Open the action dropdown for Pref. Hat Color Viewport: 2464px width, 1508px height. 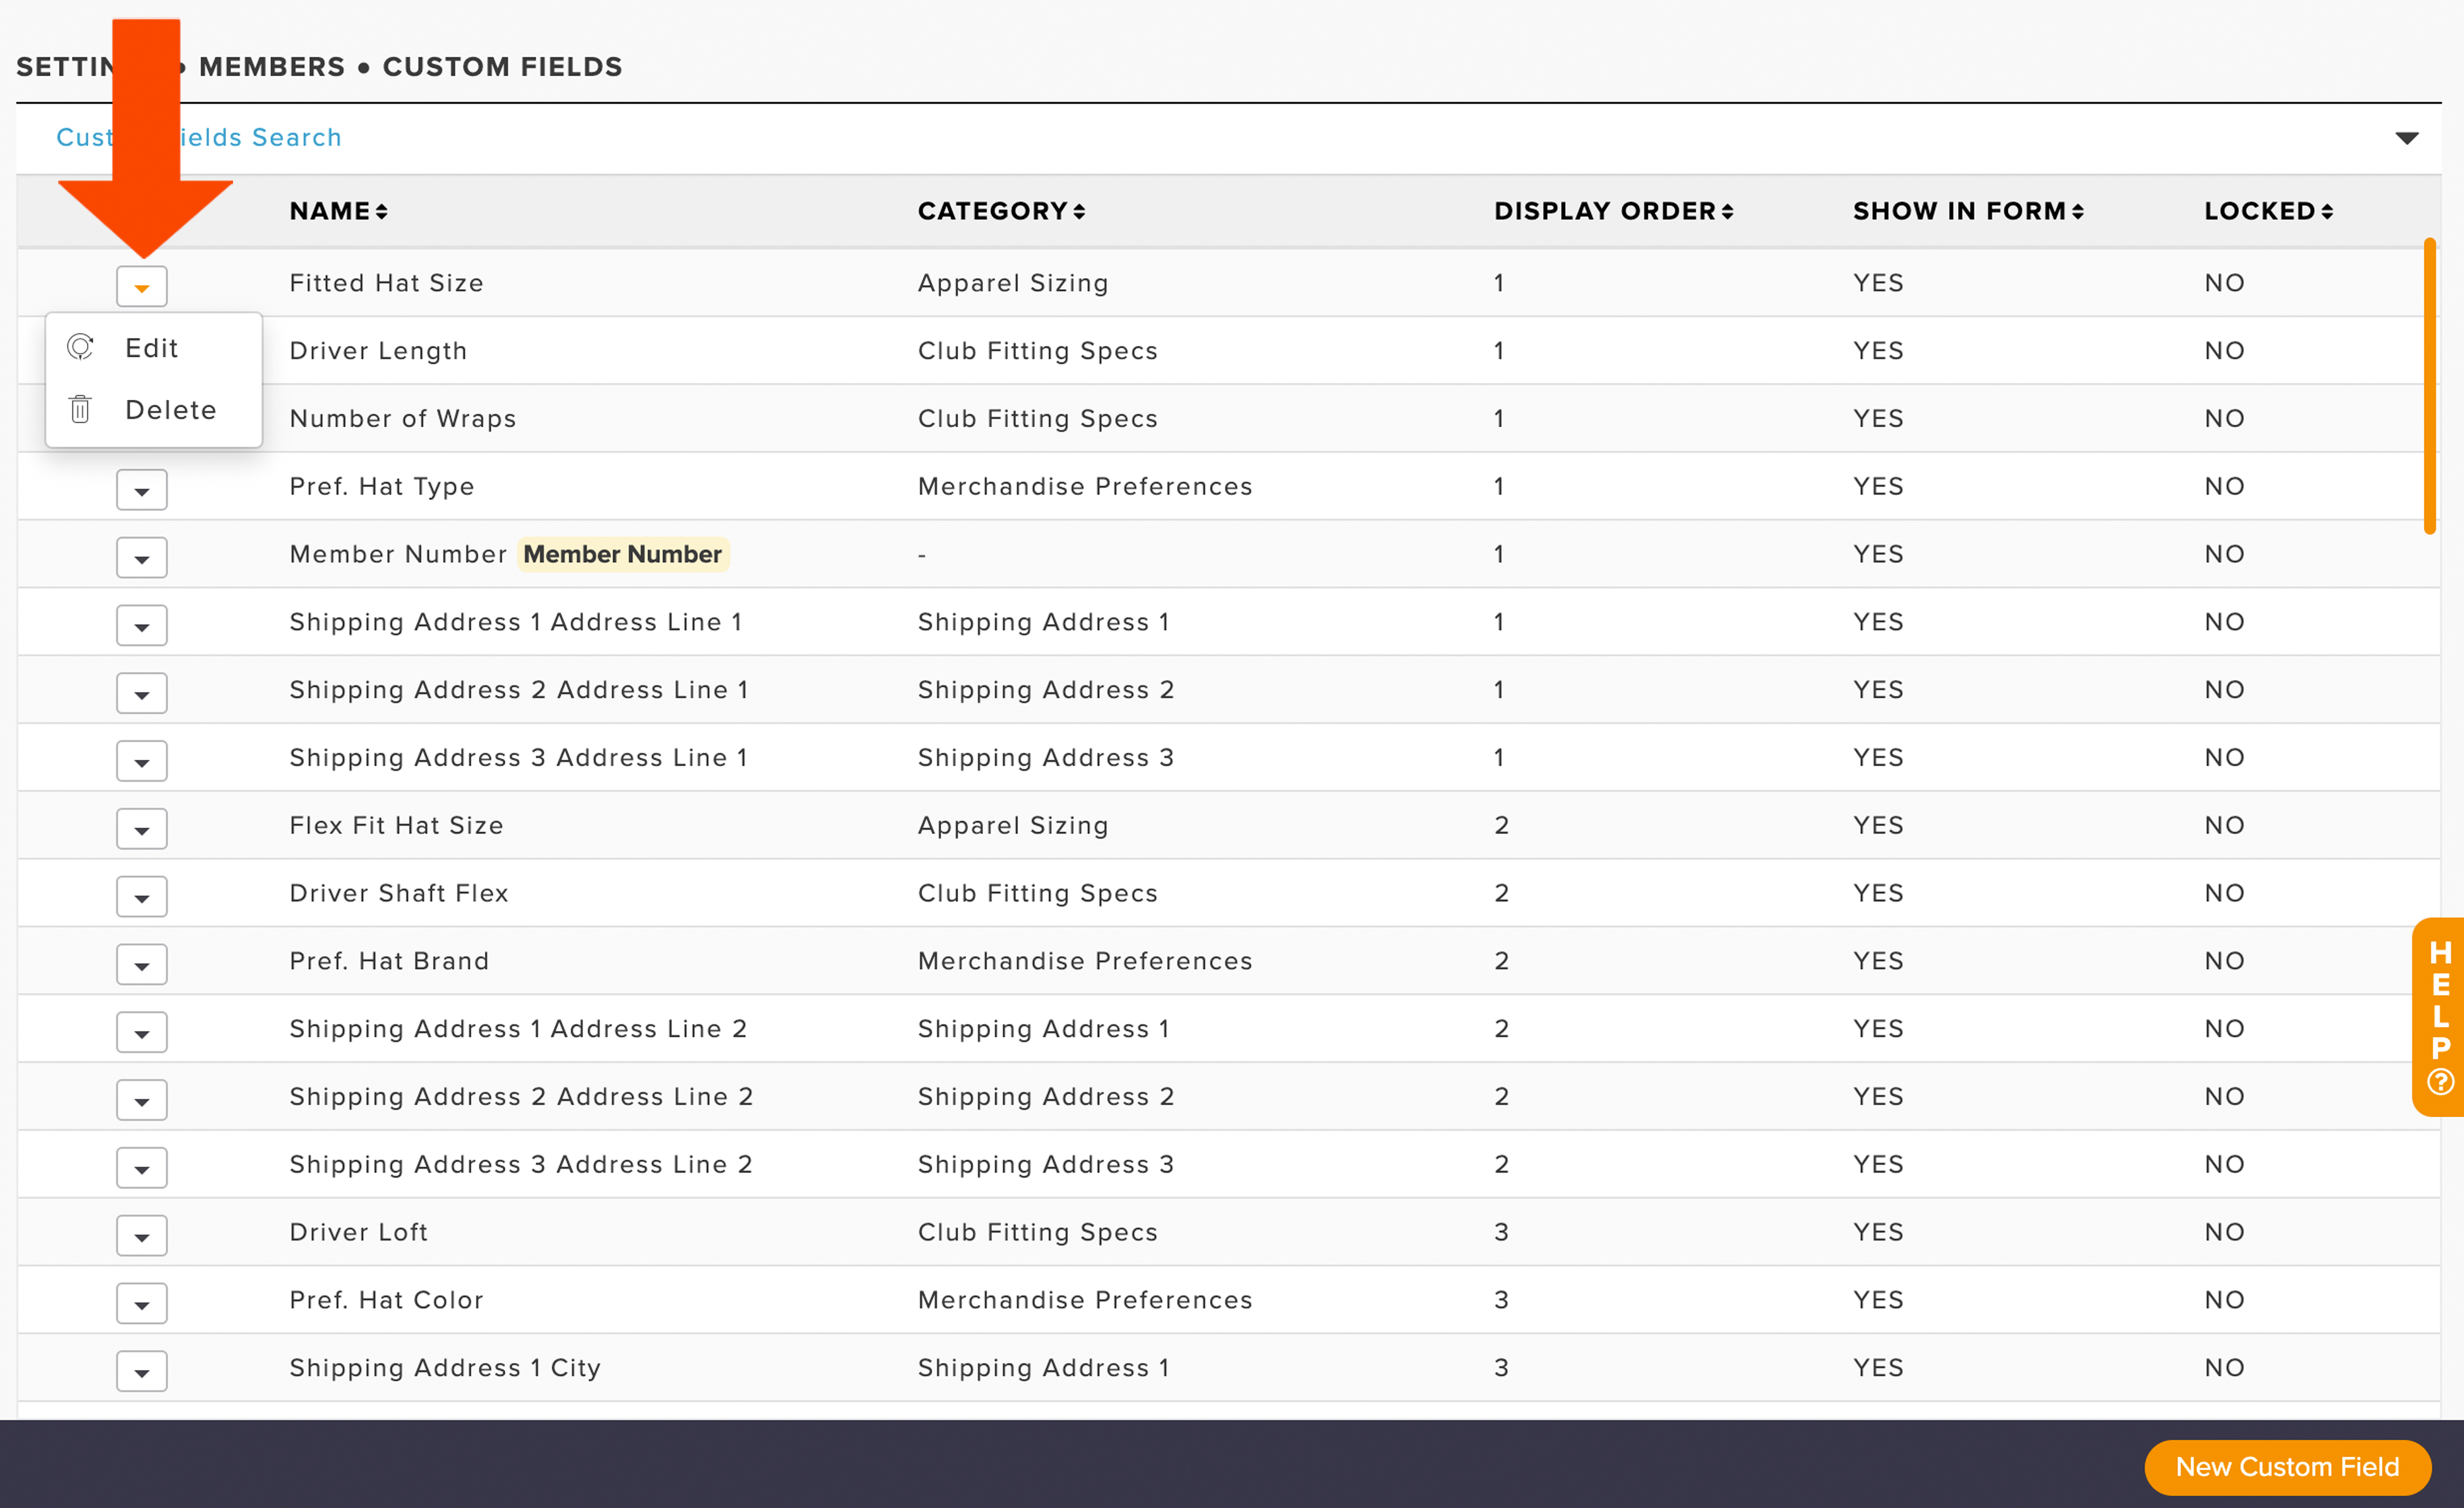(142, 1303)
